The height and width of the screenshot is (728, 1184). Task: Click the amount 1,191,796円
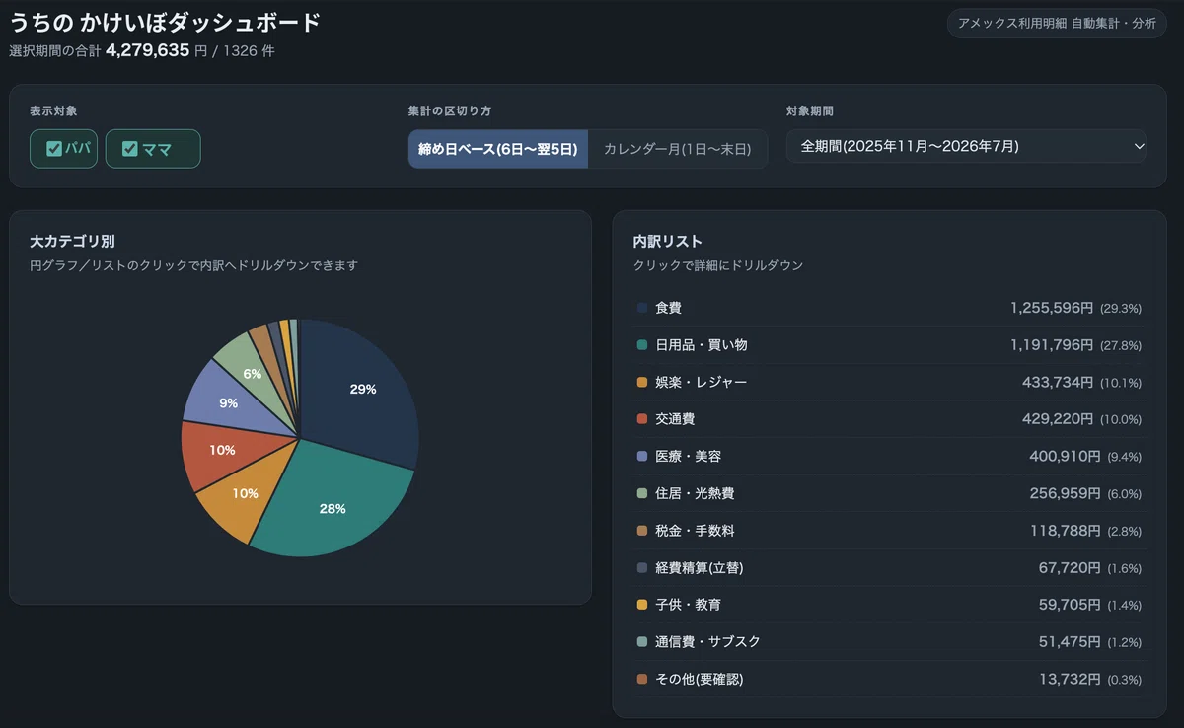click(x=1052, y=345)
